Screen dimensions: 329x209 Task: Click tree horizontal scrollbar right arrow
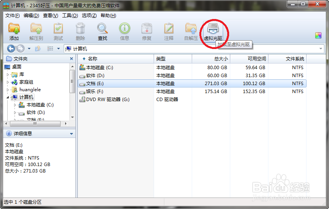pos(66,123)
